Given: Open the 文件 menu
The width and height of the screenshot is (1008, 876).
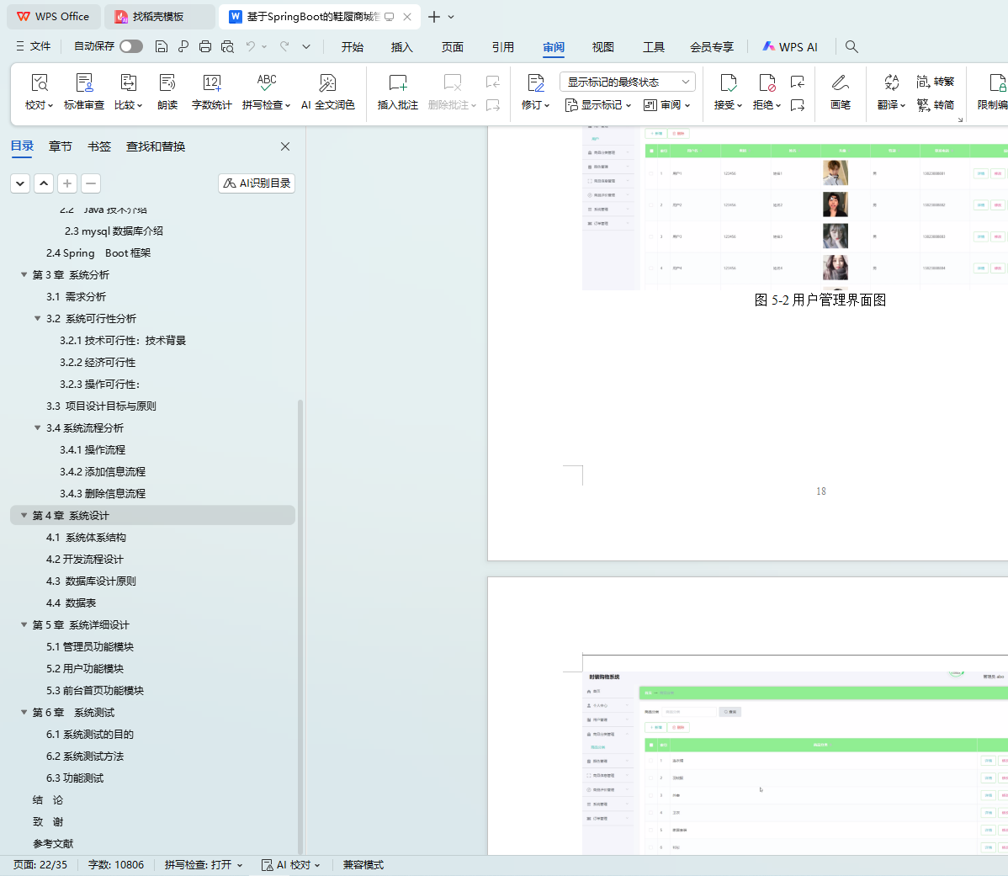Looking at the screenshot, I should coord(34,46).
